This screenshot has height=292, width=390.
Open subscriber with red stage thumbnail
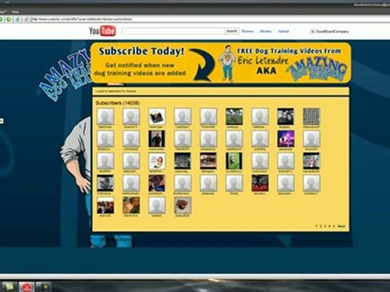tap(260, 183)
